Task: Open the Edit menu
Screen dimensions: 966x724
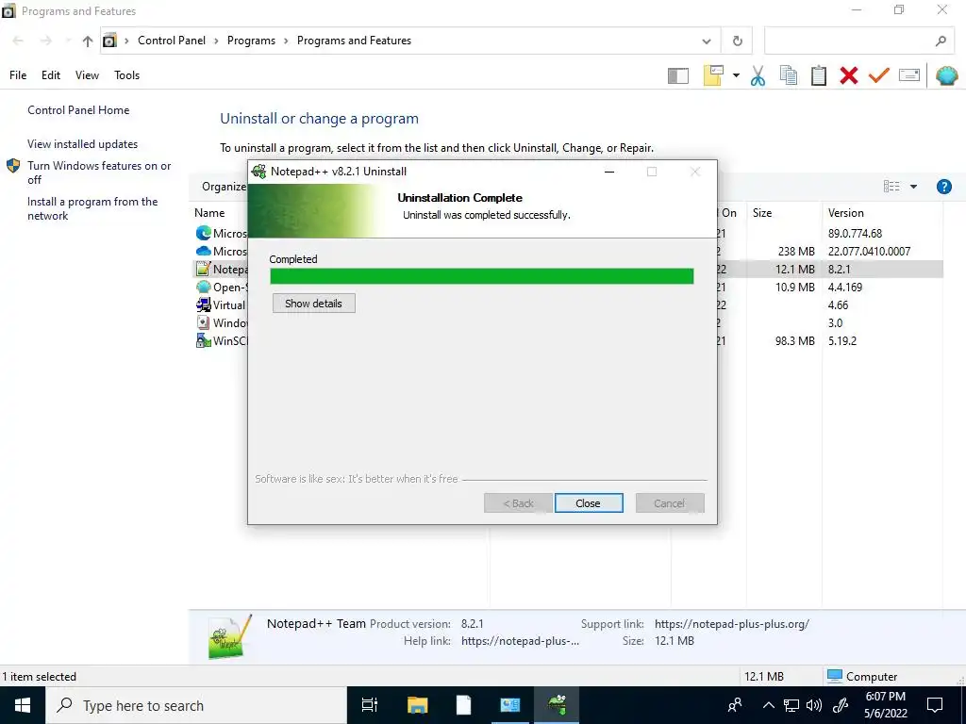Action: point(51,75)
